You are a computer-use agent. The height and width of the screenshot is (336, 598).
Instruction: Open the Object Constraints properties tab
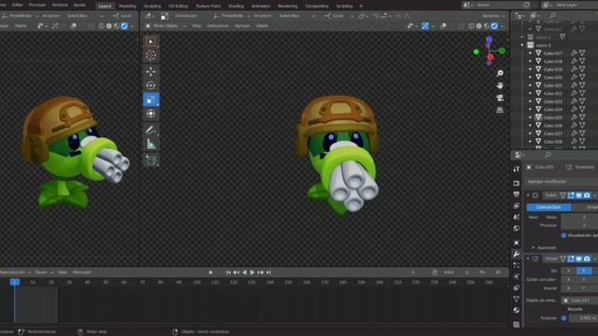517,287
